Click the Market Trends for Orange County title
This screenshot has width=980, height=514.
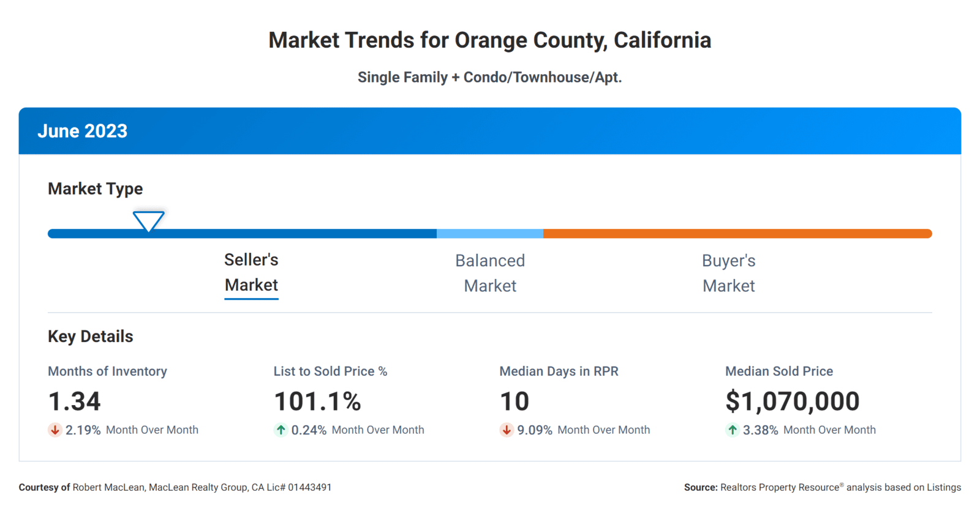click(490, 40)
